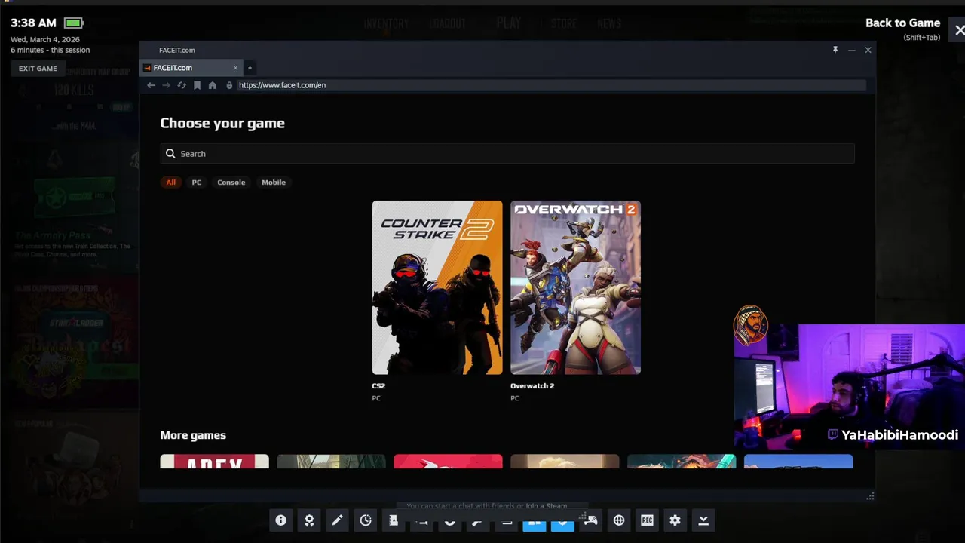Choose the Overwatch 2 cover
The height and width of the screenshot is (543, 965).
[576, 287]
